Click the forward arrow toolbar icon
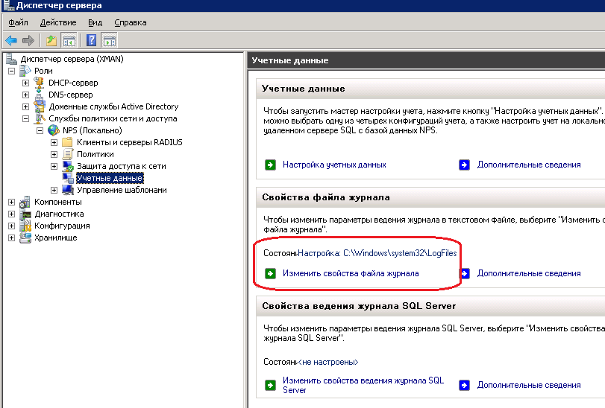 coord(28,40)
